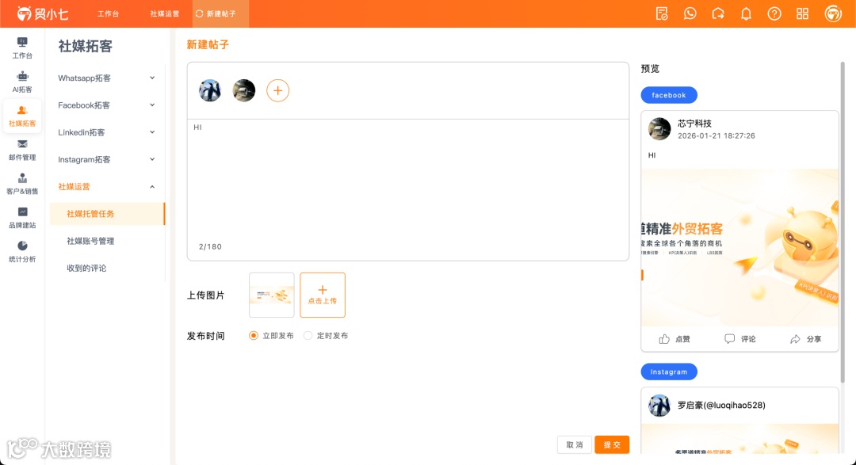856x465 pixels.
Task: Click the refresh icon on 新建帖子 tab
Action: point(199,13)
